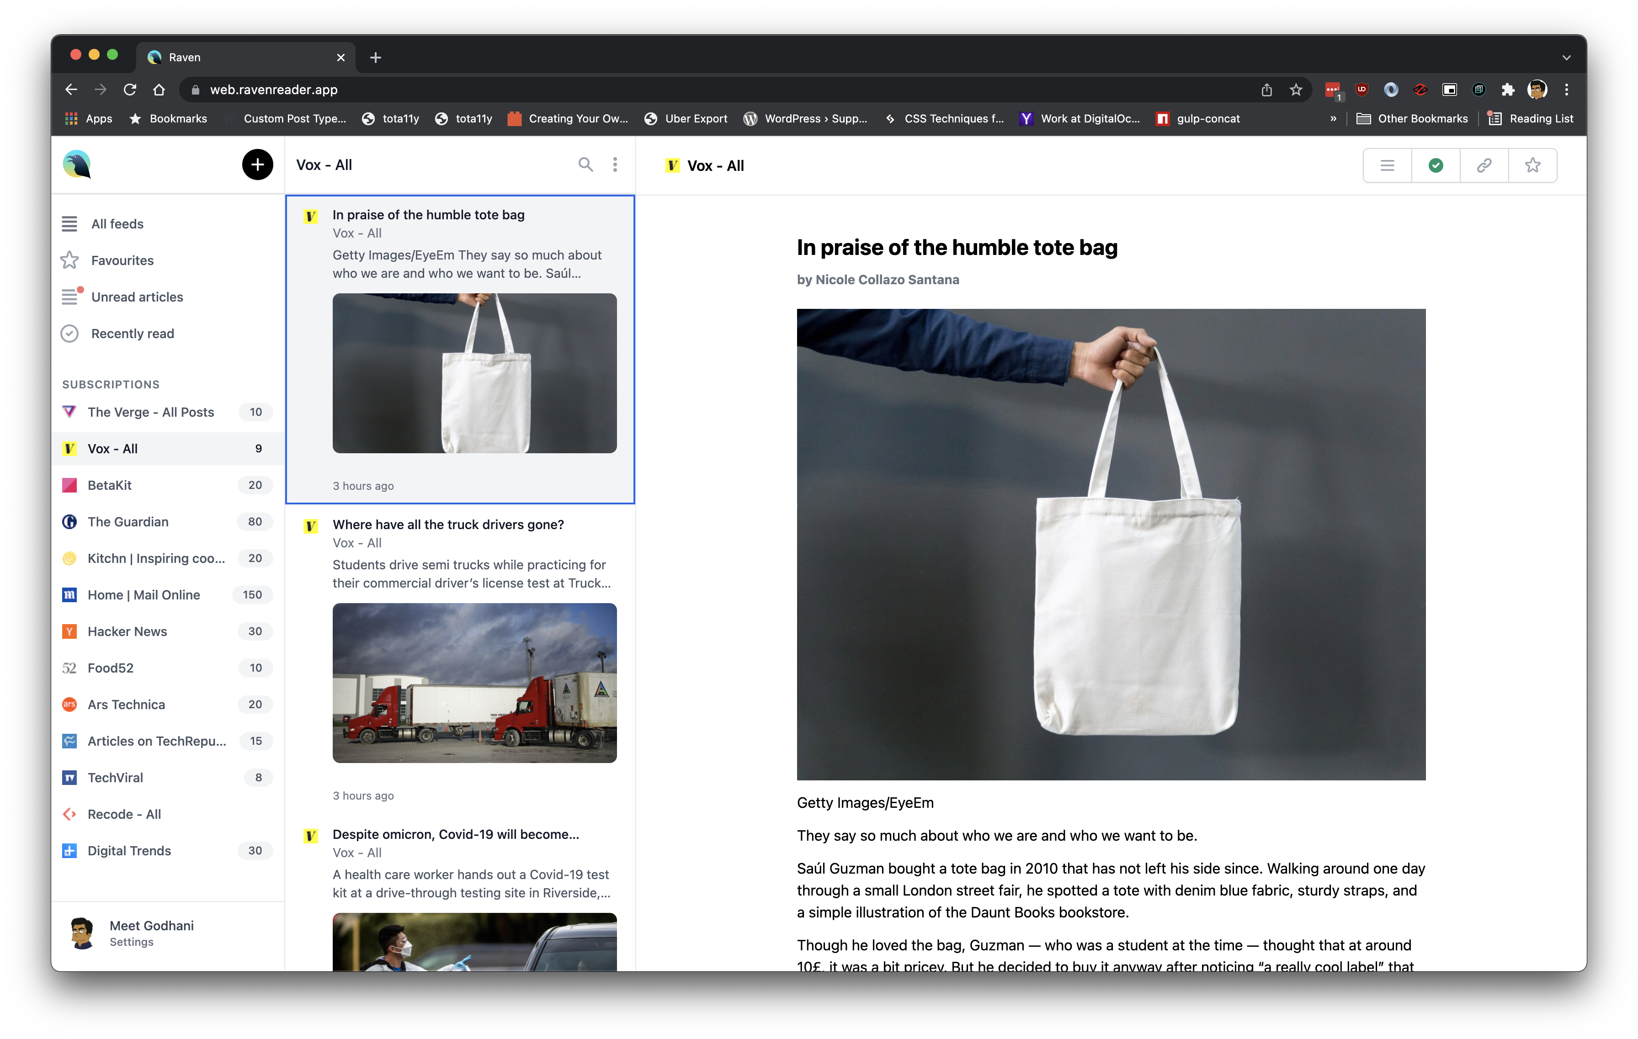Open Chrome three-dot menu
Image resolution: width=1638 pixels, height=1039 pixels.
[1566, 90]
